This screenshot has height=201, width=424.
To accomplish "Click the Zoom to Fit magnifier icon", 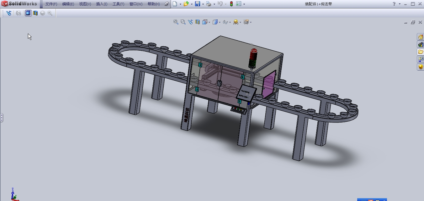I will click(x=176, y=22).
